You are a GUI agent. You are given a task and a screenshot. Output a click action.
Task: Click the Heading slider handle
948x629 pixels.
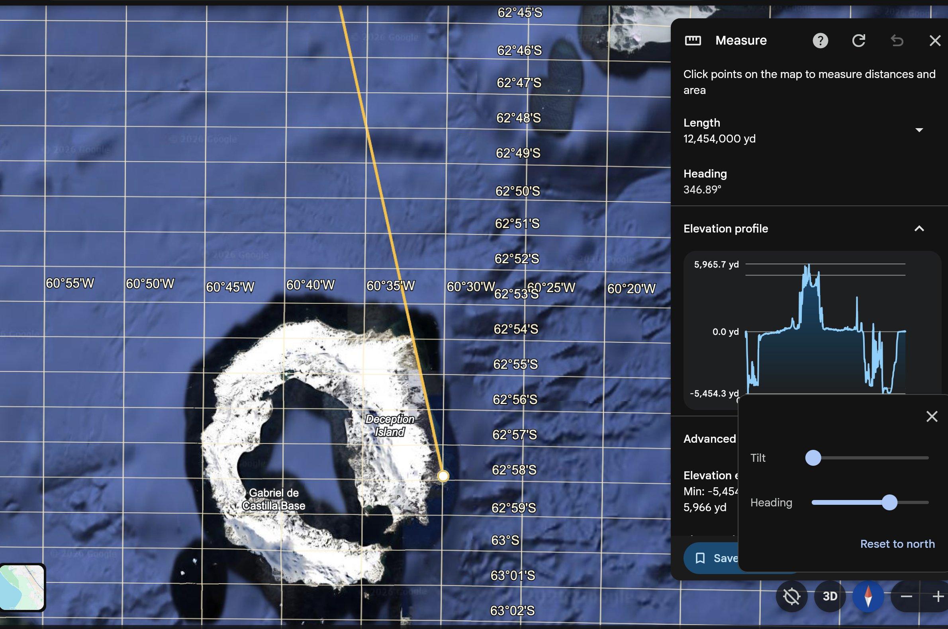tap(889, 502)
